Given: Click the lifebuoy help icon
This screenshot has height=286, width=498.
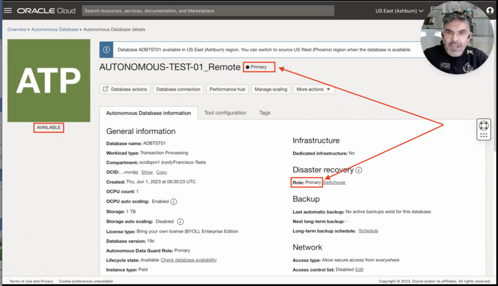Looking at the screenshot, I should (x=483, y=125).
